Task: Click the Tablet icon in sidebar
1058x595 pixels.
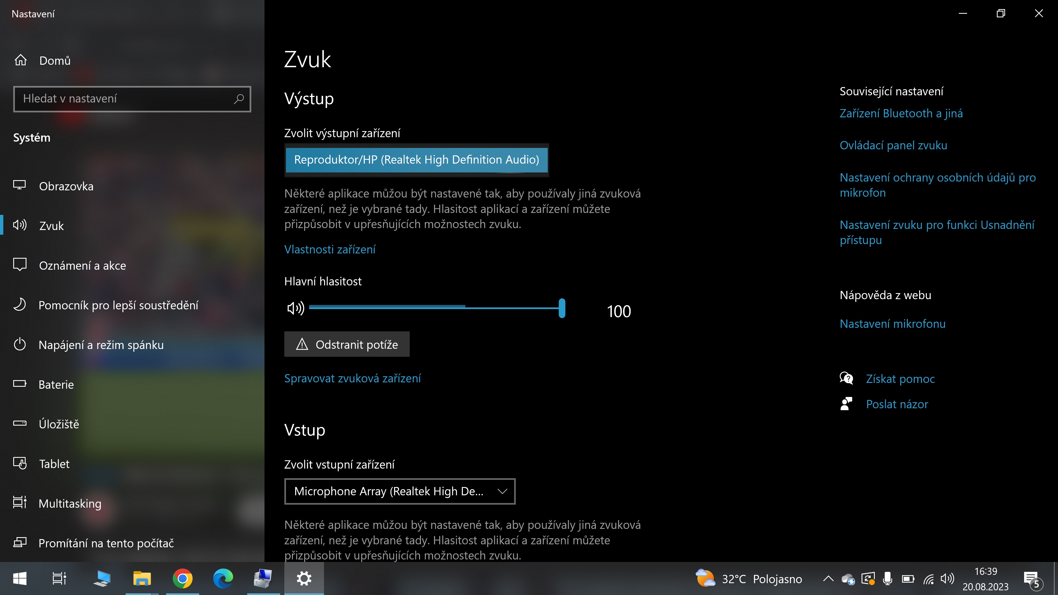Action: click(x=20, y=463)
